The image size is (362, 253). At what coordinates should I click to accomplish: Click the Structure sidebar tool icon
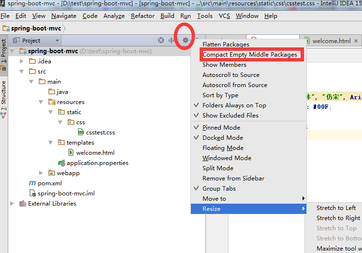[x=3, y=115]
